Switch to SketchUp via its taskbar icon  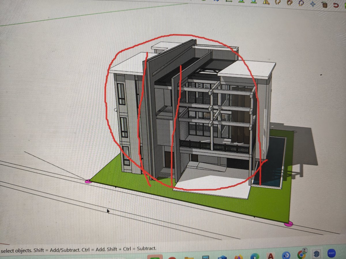pos(317,254)
